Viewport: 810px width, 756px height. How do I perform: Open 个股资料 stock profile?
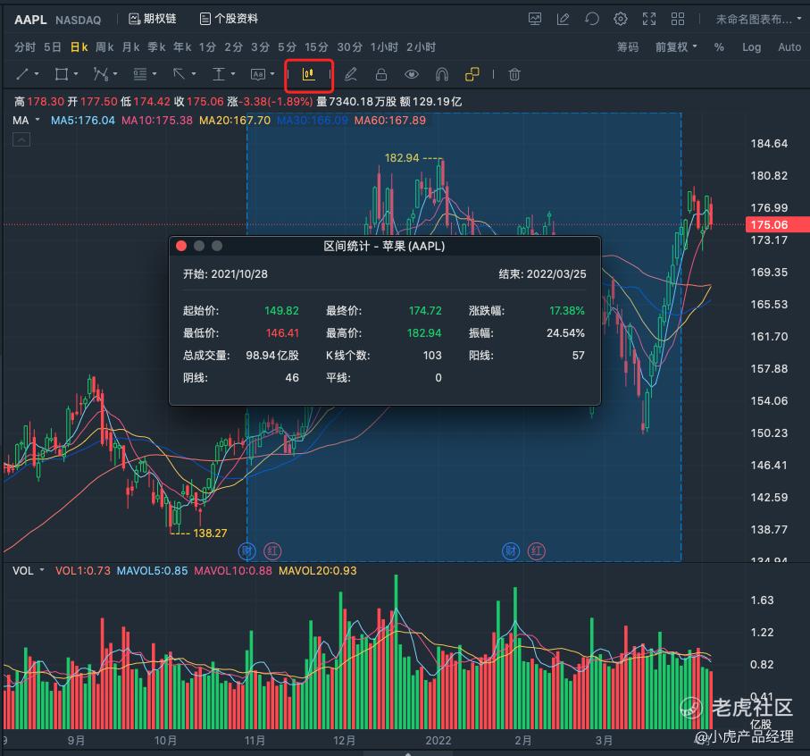click(229, 19)
